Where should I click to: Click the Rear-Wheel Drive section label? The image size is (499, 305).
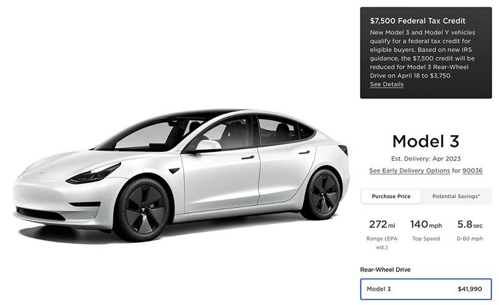(x=385, y=270)
